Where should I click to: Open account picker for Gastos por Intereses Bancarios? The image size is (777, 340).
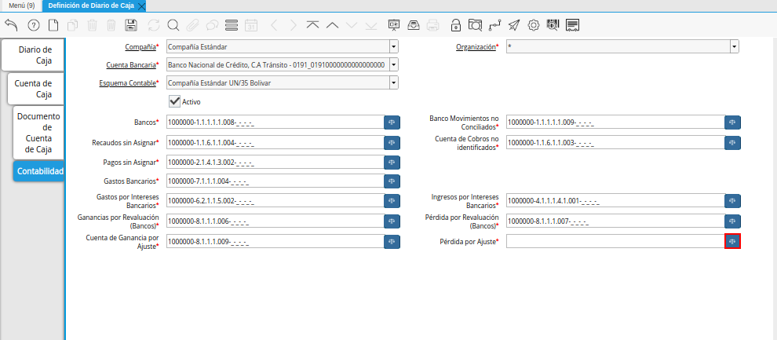point(392,201)
